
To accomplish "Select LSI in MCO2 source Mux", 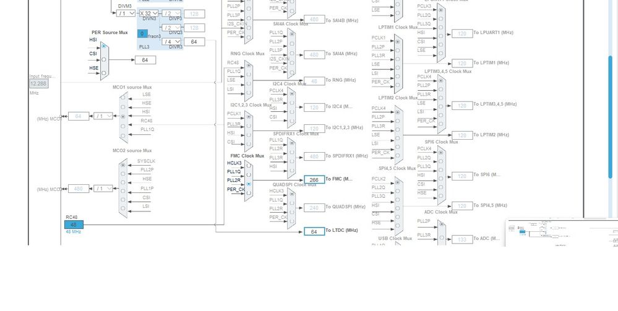I will (x=123, y=208).
